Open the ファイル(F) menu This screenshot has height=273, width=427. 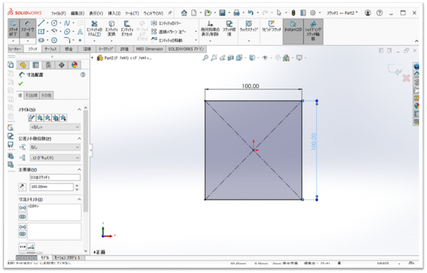58,13
